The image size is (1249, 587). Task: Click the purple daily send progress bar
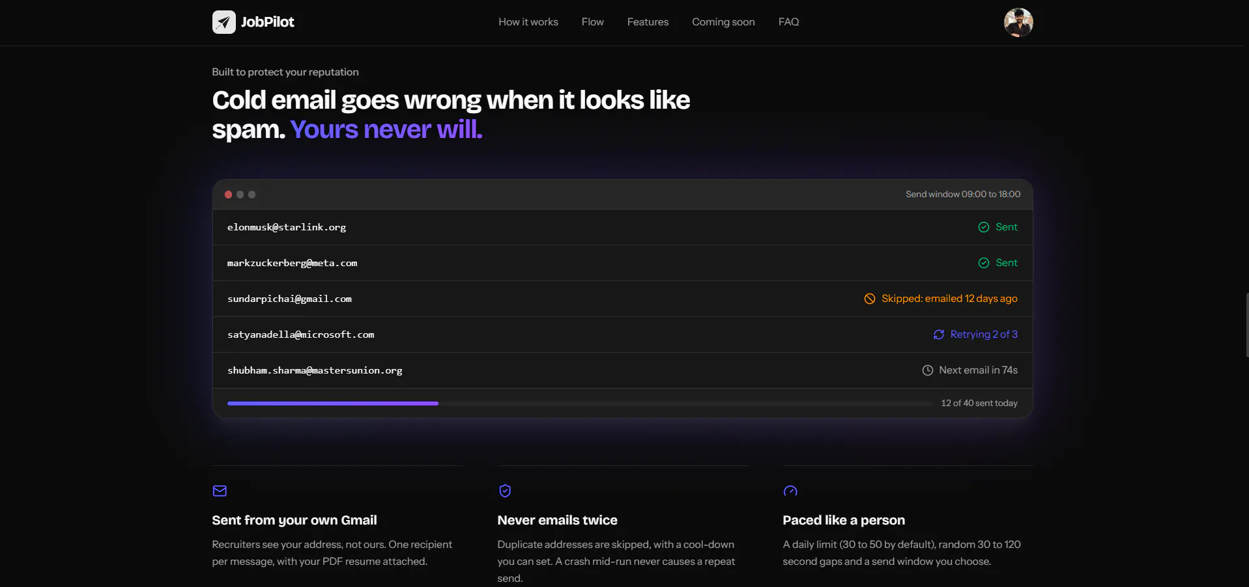click(x=333, y=403)
